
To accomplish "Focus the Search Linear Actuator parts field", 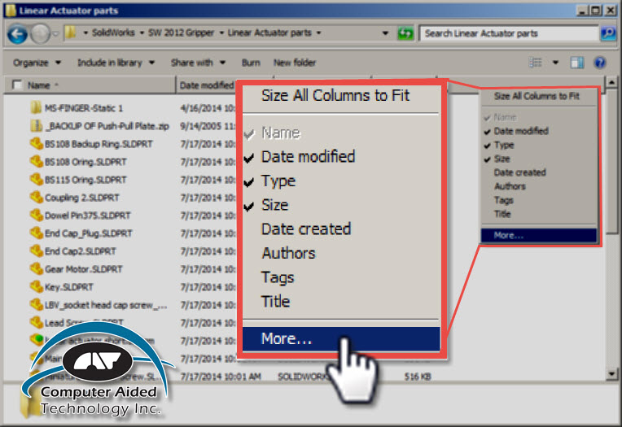I will (508, 33).
